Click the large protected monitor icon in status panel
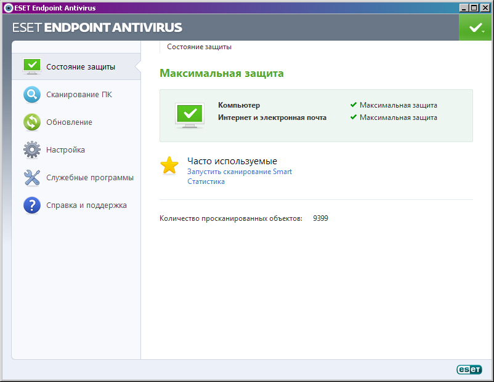This screenshot has height=382, width=494. pos(190,116)
